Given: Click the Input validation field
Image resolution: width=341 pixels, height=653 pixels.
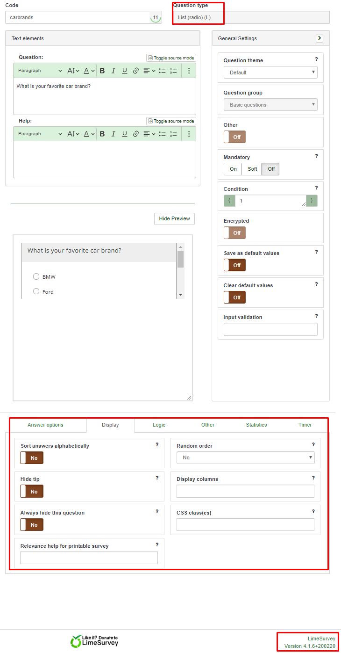Looking at the screenshot, I should tap(270, 329).
